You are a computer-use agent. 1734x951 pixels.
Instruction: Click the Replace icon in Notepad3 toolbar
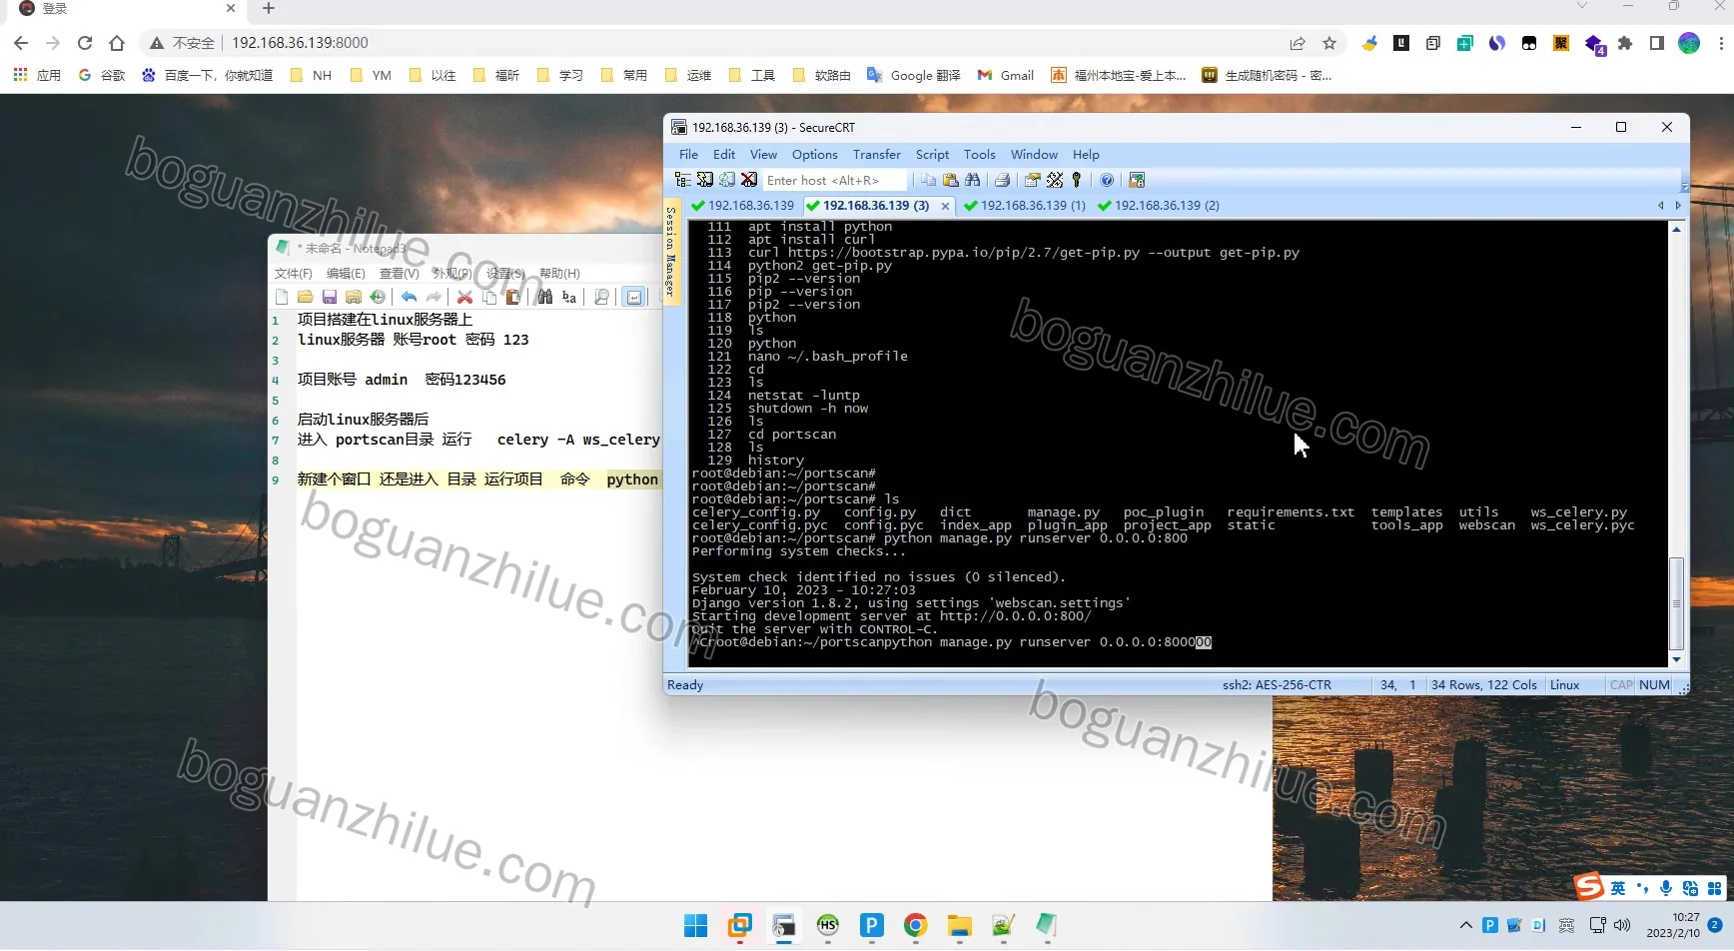pyautogui.click(x=569, y=297)
